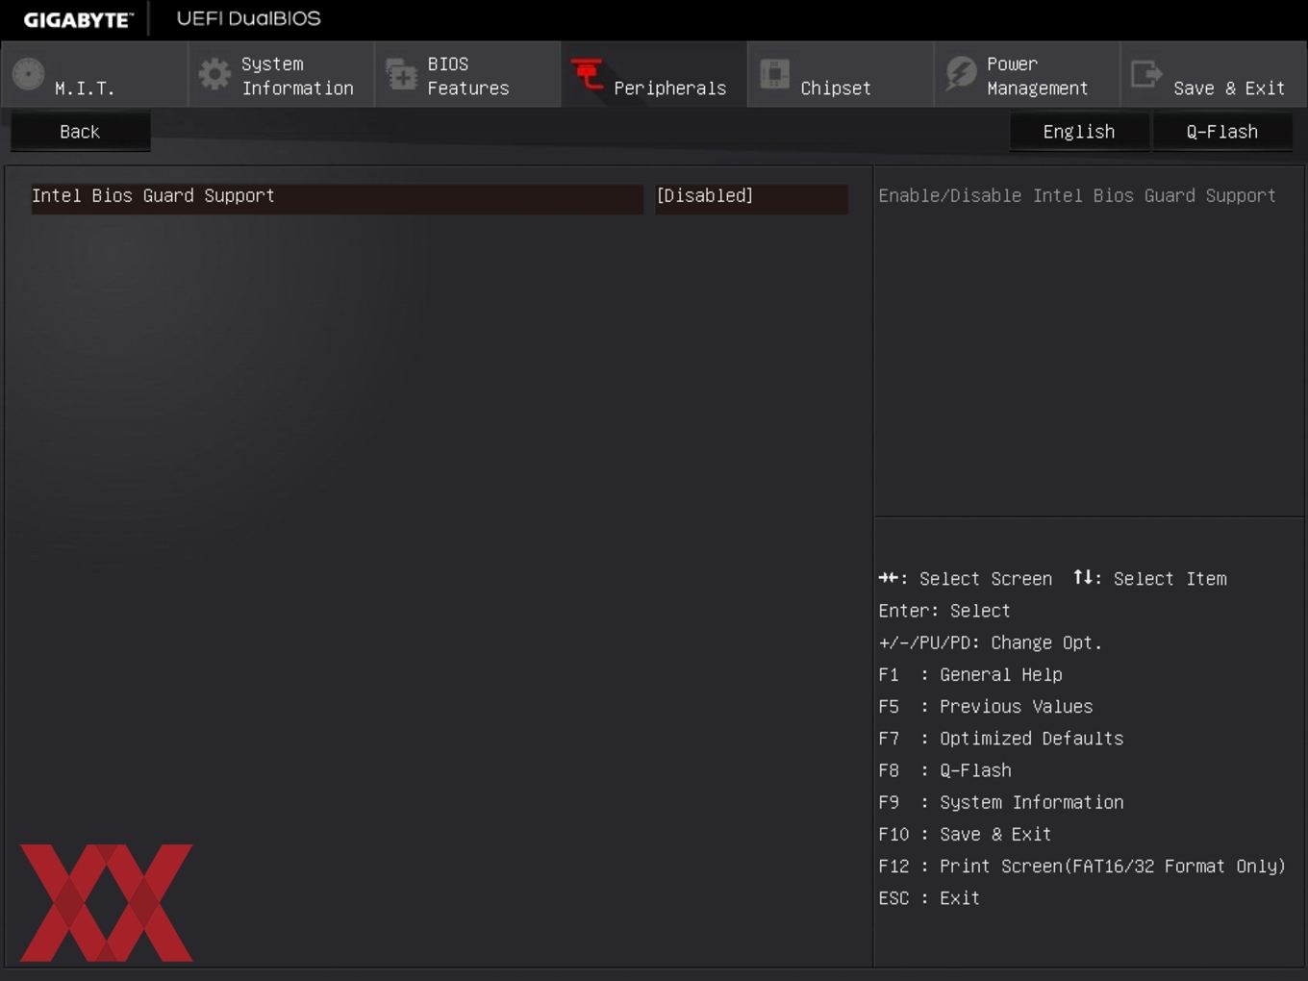This screenshot has height=981, width=1308.
Task: Click the Save & Exit arrow icon
Action: click(1146, 74)
